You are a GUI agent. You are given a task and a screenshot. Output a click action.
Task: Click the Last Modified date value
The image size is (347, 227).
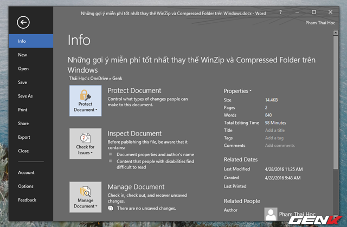(284, 169)
